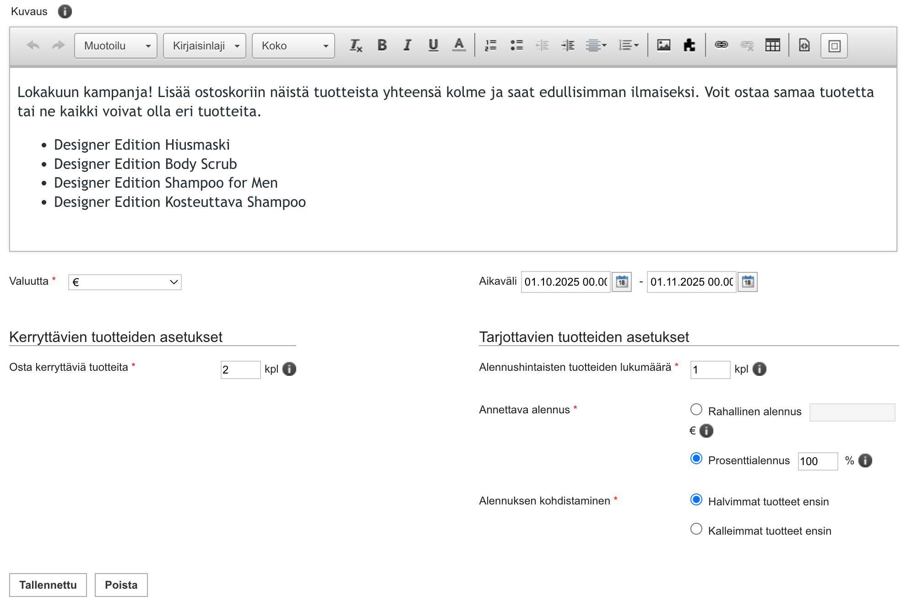Click the Osta kerryttäviä tuotteita quantity field
The height and width of the screenshot is (607, 912).
(240, 369)
